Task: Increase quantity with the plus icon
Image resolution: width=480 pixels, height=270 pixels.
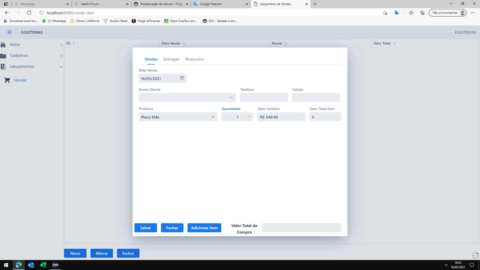Action: point(249,116)
